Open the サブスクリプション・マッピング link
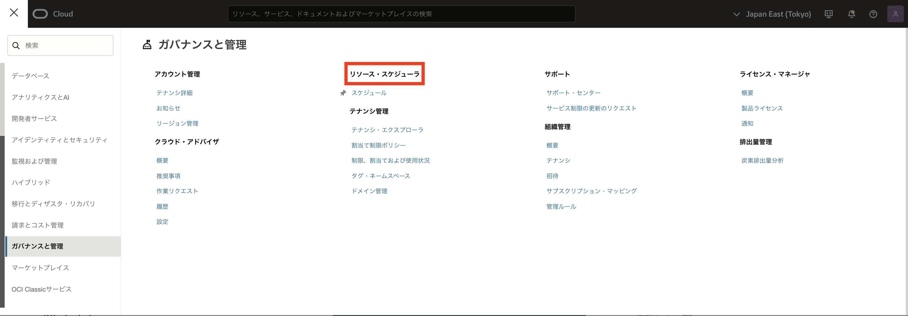This screenshot has height=316, width=908. pyautogui.click(x=592, y=191)
